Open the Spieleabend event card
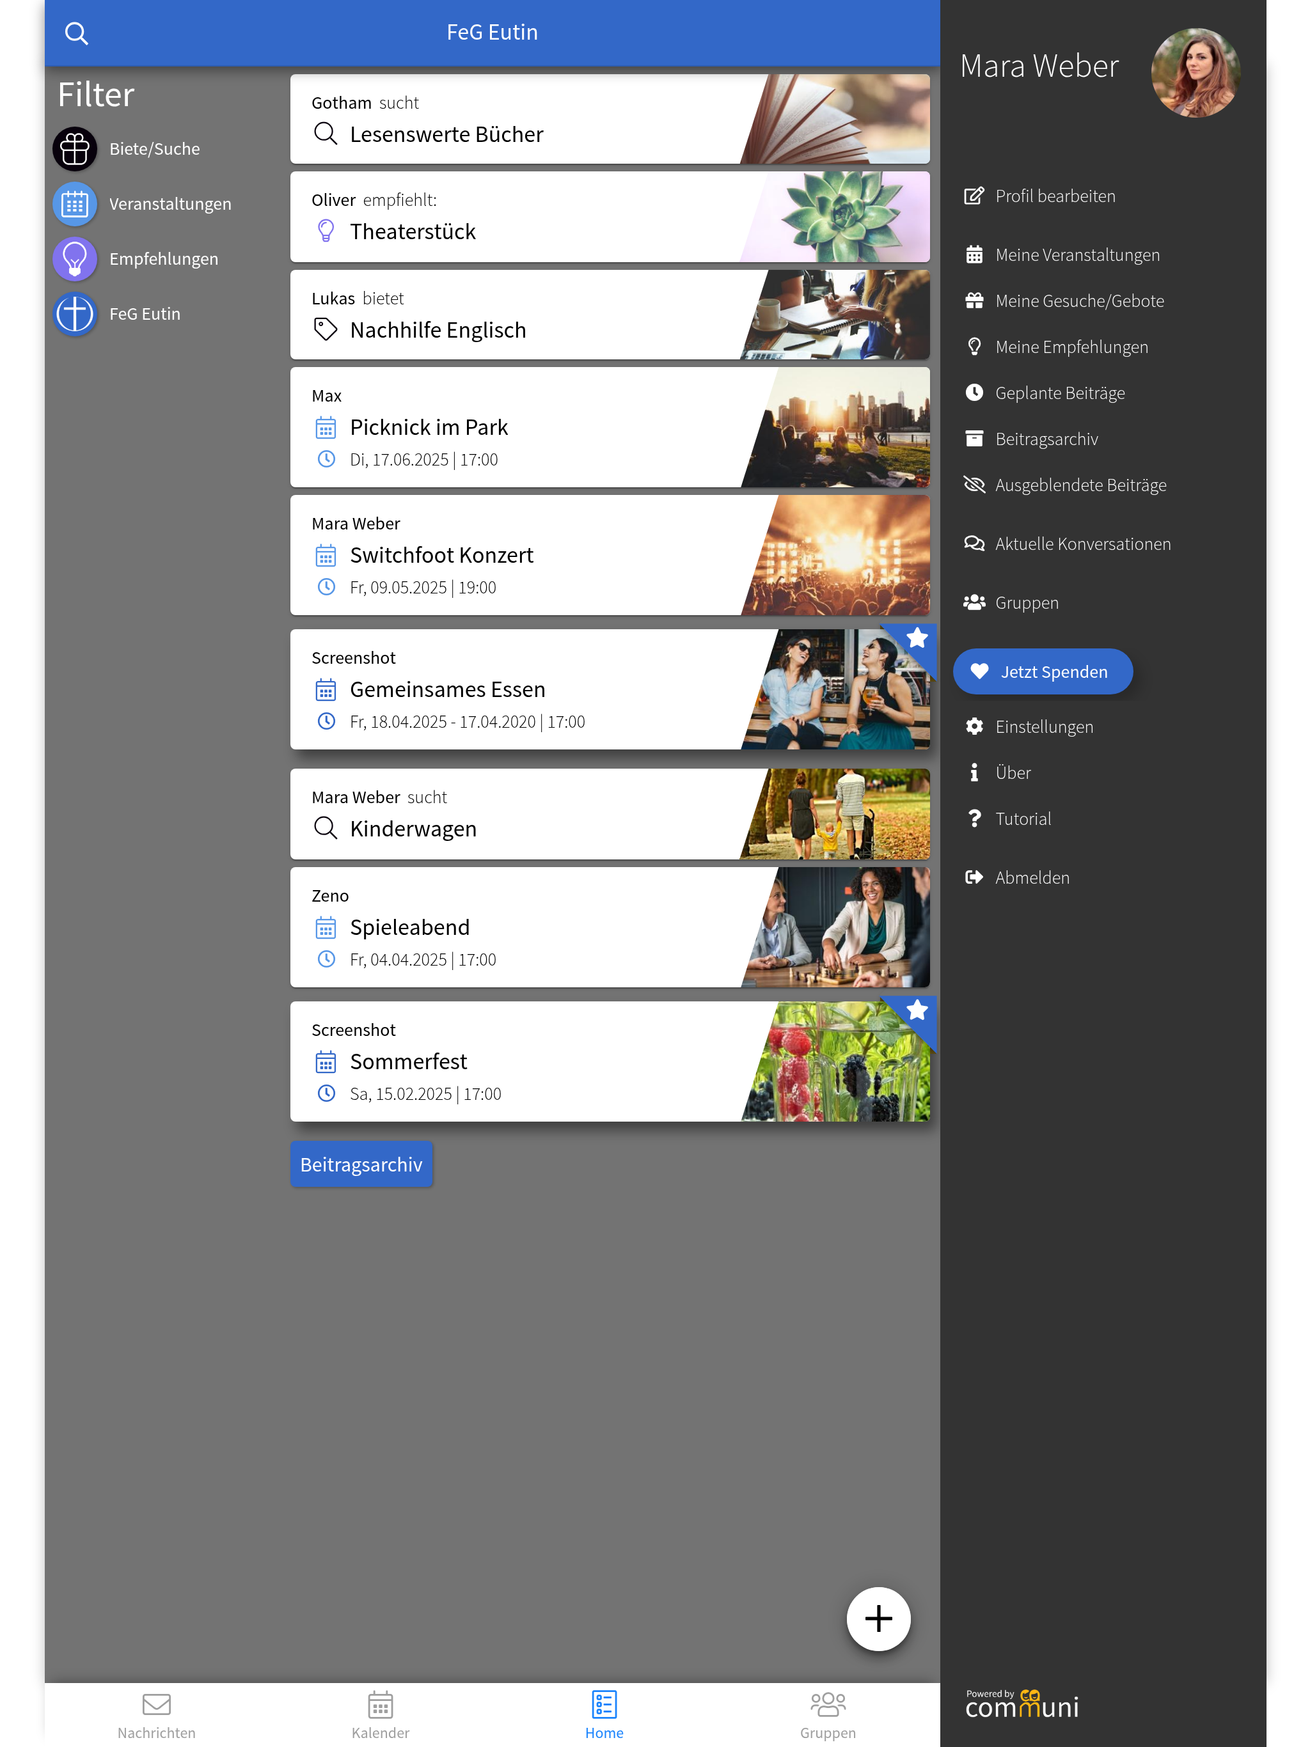Screen dimensions: 1310x1747 (x=609, y=927)
